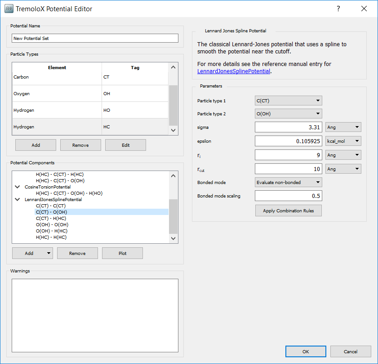
Task: Select the O(OH) - H(HC) Lennard-Jones entry
Action: coord(52,231)
